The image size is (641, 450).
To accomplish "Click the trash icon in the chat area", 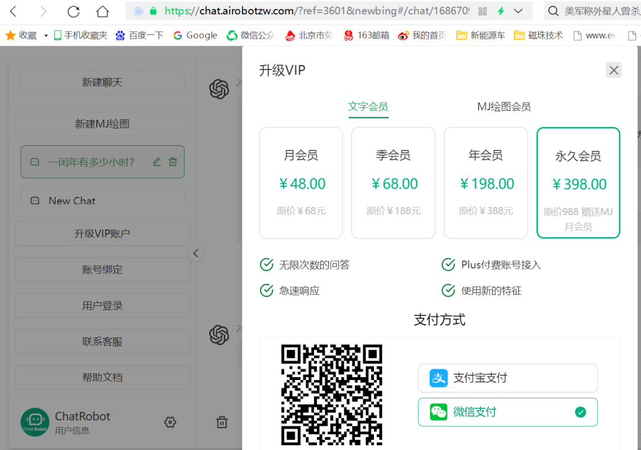I will click(222, 422).
